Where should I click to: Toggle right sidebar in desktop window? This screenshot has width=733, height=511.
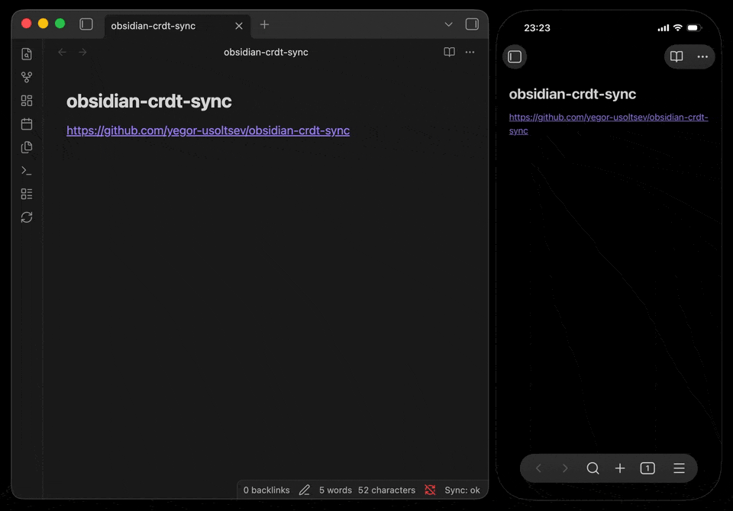472,24
